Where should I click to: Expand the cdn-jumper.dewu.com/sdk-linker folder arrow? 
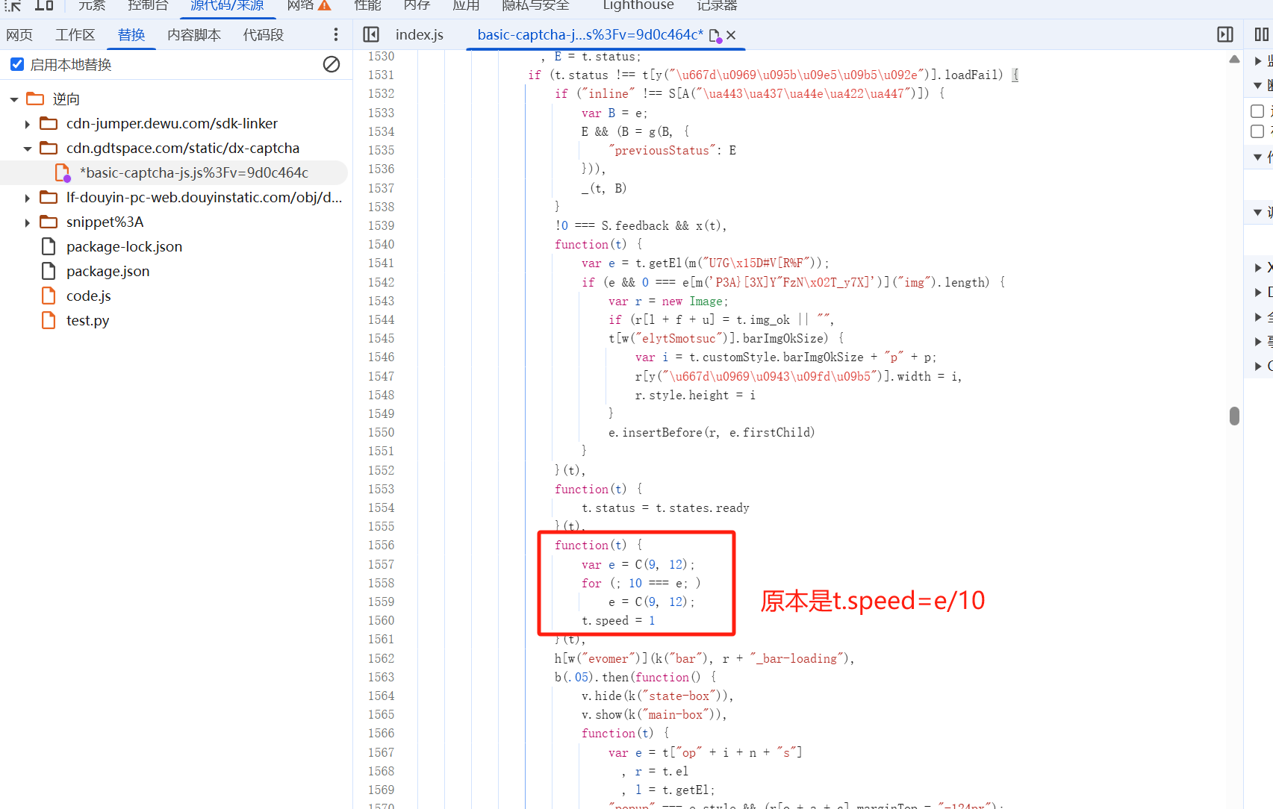coord(28,124)
